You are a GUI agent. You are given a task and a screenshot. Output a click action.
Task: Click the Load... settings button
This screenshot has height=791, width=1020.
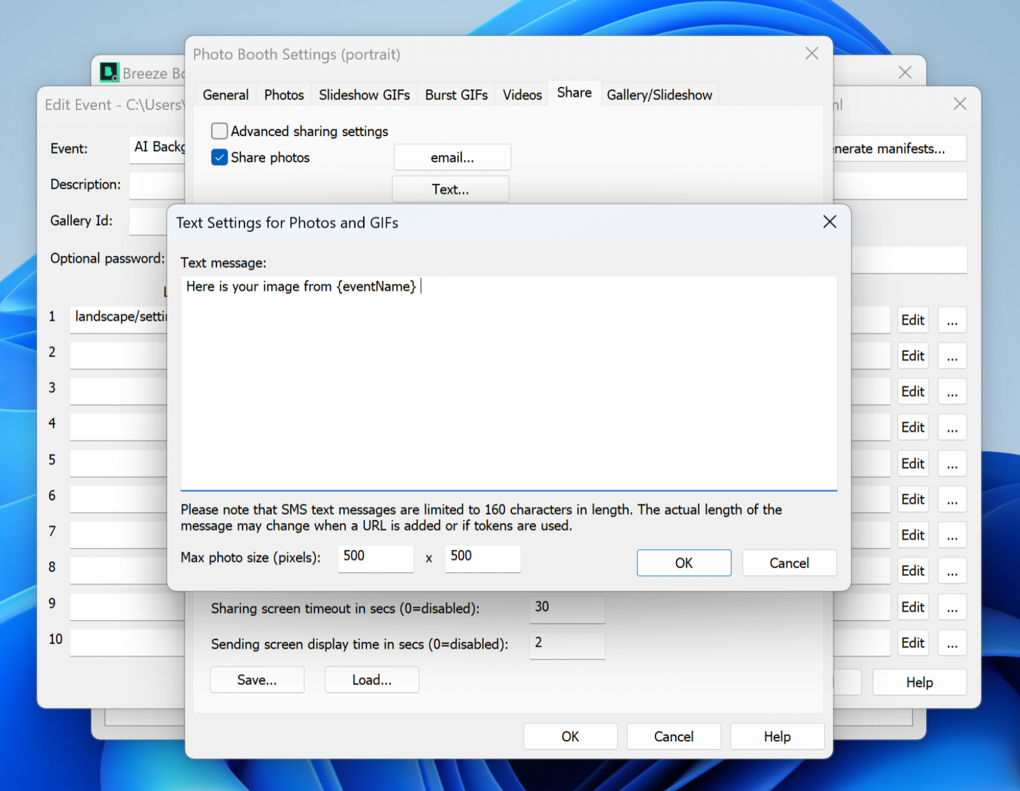coord(371,680)
